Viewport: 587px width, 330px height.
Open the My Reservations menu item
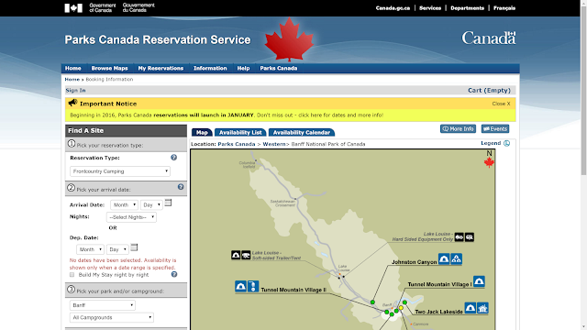pos(161,68)
